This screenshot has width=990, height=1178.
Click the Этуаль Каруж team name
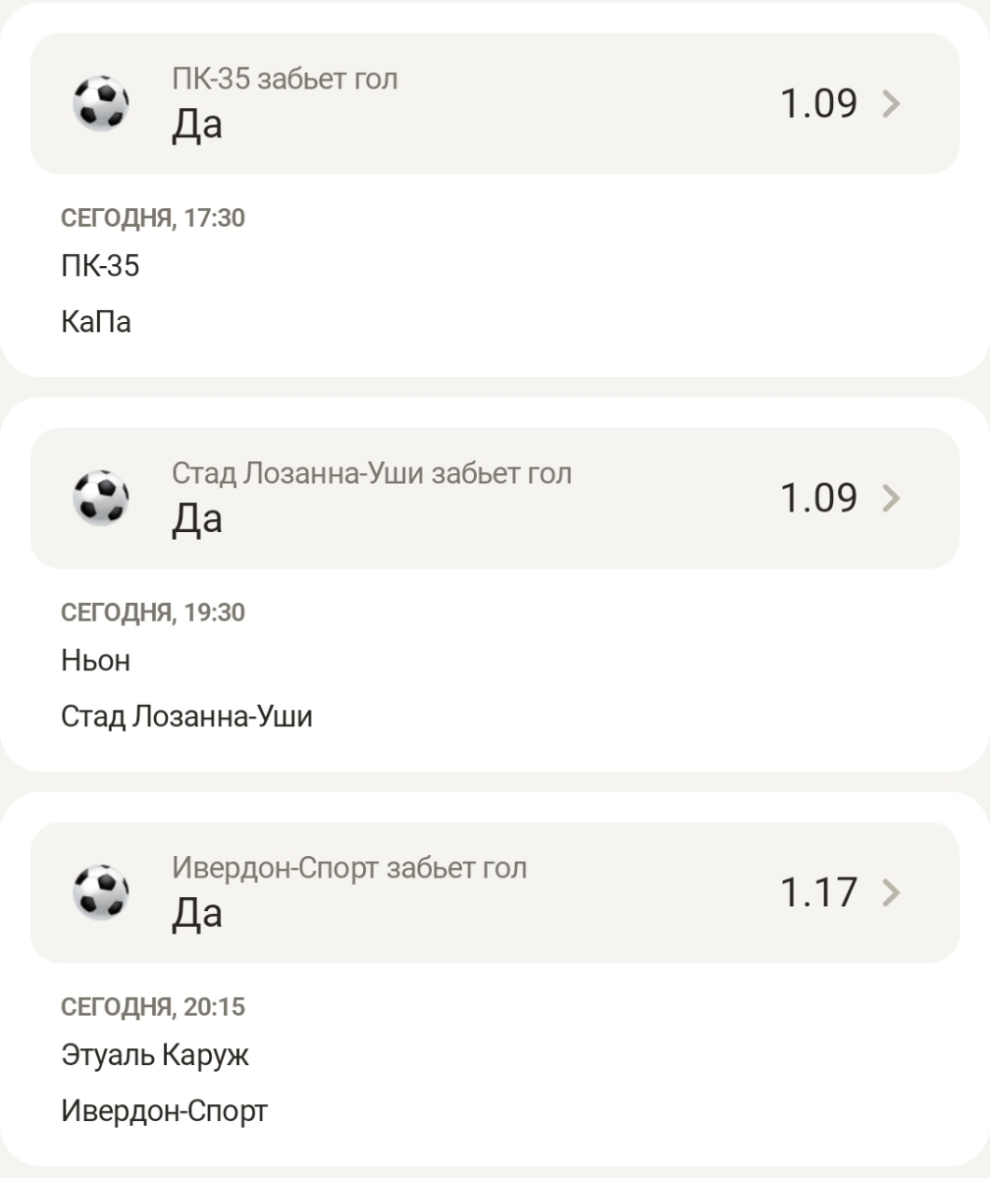[x=155, y=1055]
